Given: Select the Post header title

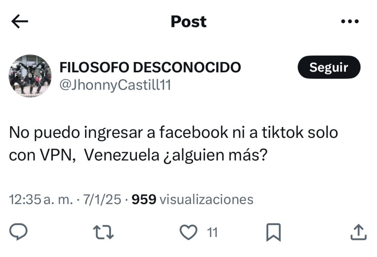Looking at the screenshot, I should tap(188, 21).
